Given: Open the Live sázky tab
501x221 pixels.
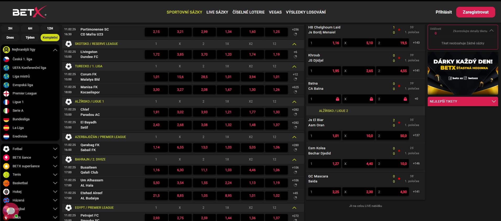Looking at the screenshot, I should point(217,12).
